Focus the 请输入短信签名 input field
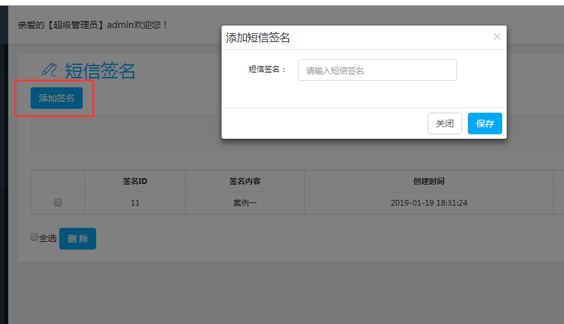 coord(377,71)
